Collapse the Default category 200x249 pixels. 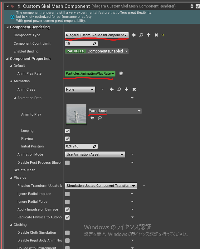click(x=11, y=66)
